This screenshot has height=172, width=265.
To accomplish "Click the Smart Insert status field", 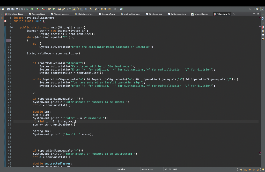I will (147, 169).
